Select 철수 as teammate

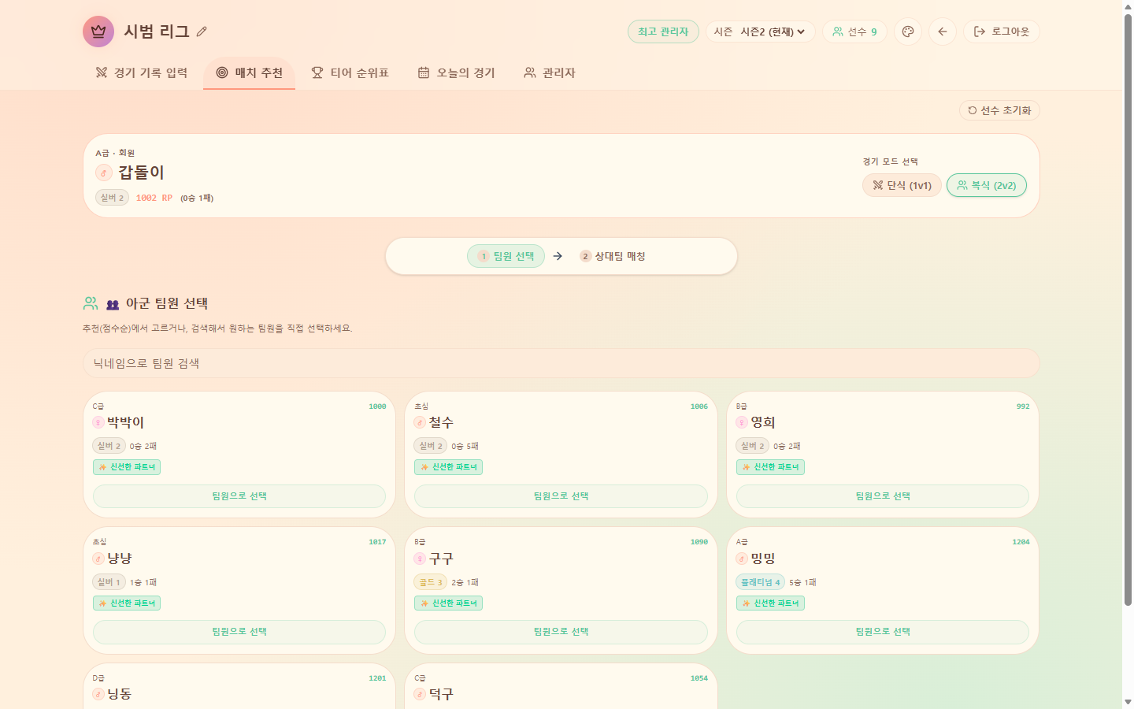561,496
